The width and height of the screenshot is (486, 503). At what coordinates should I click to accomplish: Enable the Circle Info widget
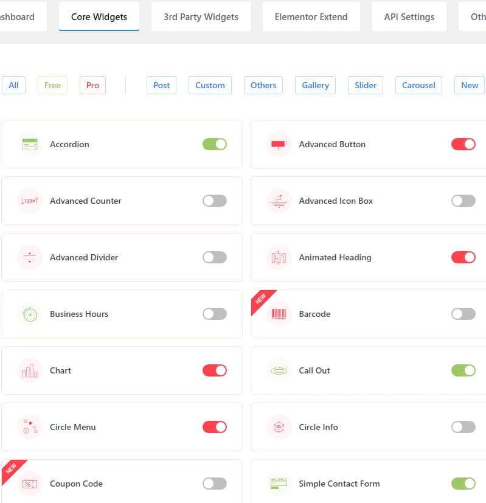point(463,427)
